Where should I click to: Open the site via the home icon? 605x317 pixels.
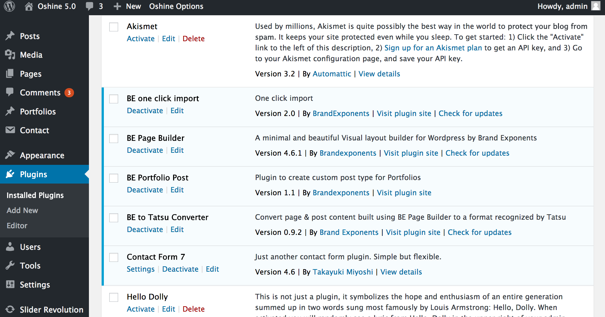(29, 6)
